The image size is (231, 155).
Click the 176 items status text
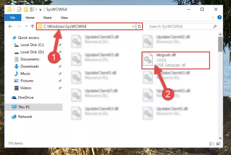click(x=16, y=143)
